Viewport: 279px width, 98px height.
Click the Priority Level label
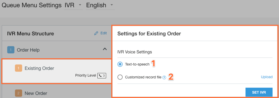(86, 76)
